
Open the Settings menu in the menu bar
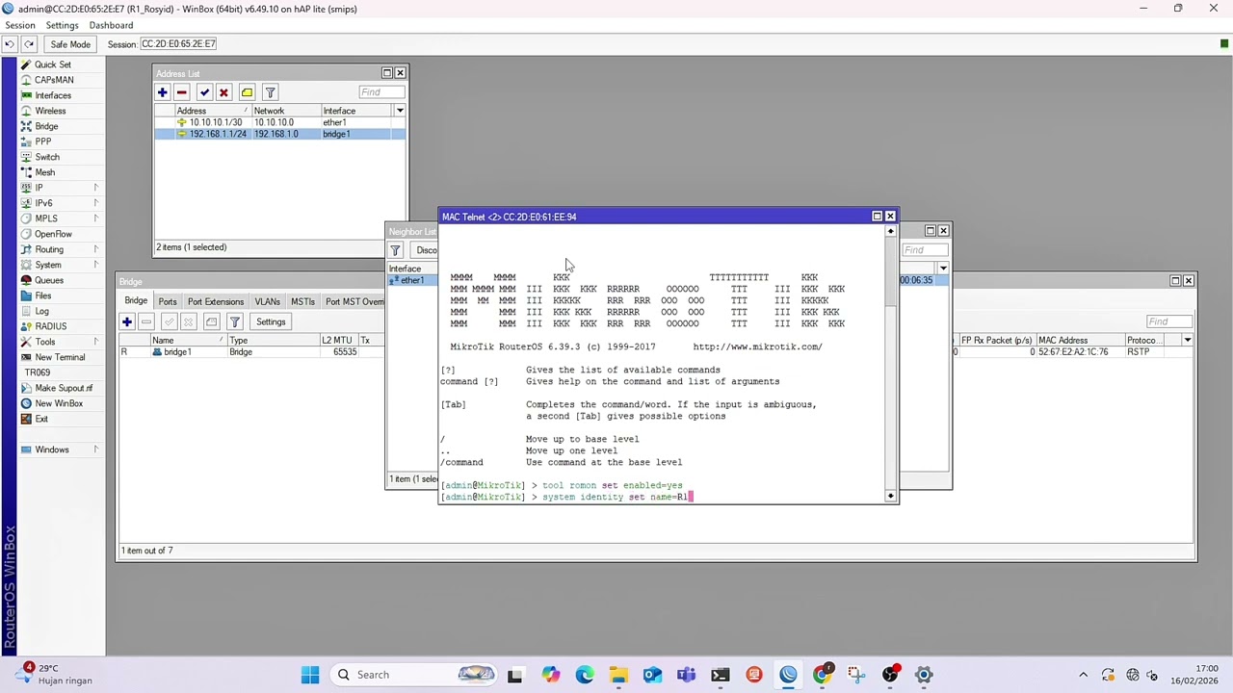click(62, 25)
